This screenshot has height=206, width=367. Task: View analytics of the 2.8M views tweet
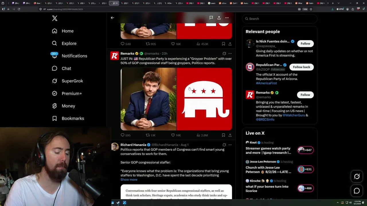pyautogui.click(x=202, y=135)
